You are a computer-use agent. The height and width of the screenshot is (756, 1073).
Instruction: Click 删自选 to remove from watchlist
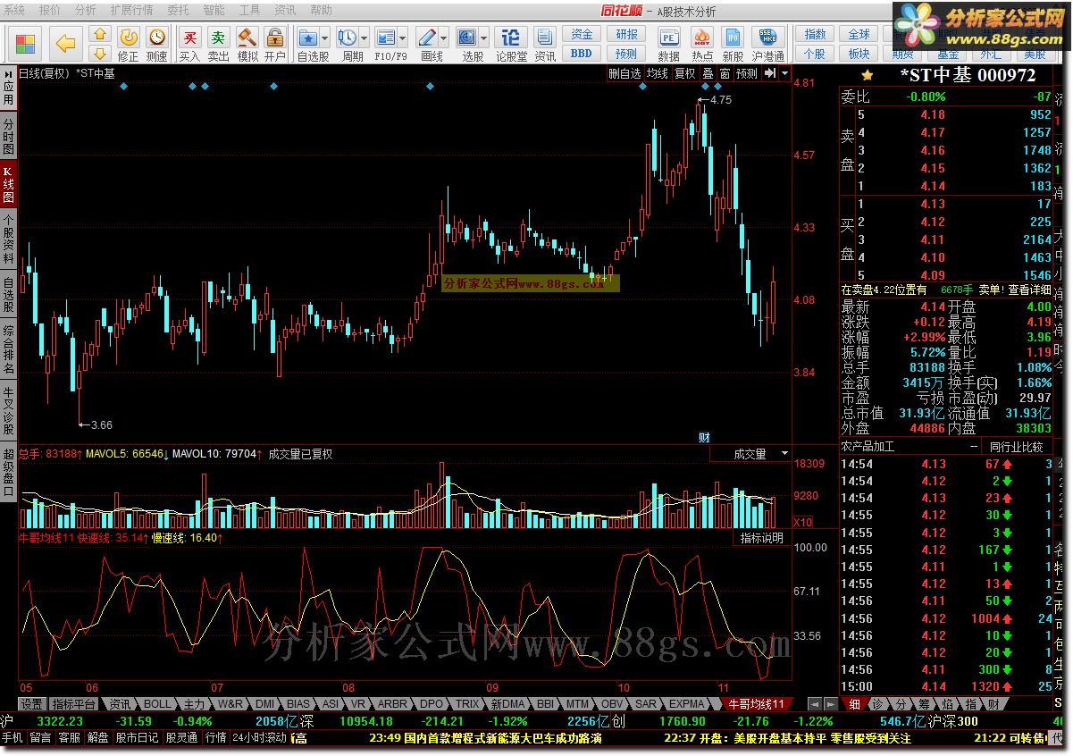coord(625,73)
